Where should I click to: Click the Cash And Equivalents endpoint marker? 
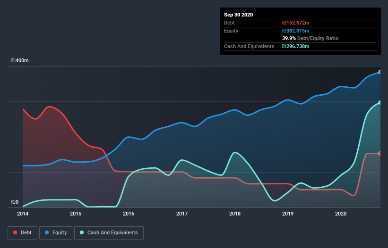tap(380, 102)
